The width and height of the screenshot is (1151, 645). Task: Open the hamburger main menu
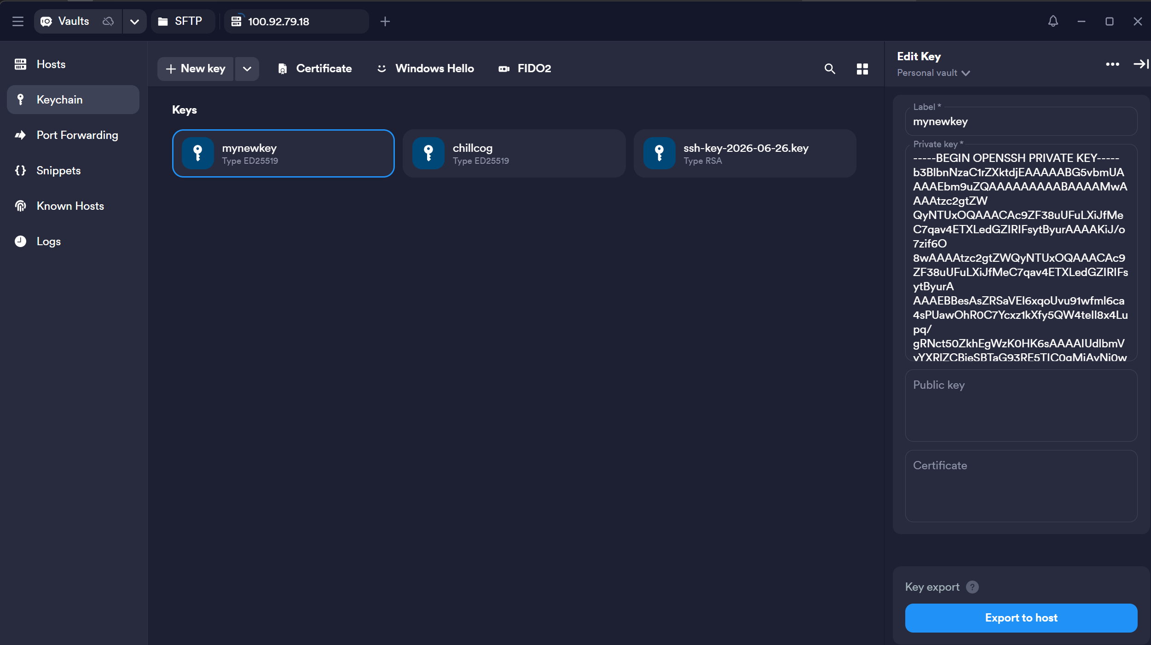click(18, 21)
